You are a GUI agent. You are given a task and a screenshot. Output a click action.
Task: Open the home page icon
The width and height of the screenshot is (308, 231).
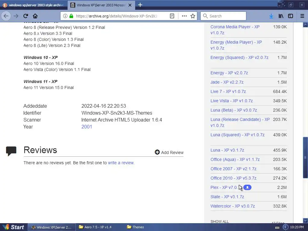tap(35, 16)
